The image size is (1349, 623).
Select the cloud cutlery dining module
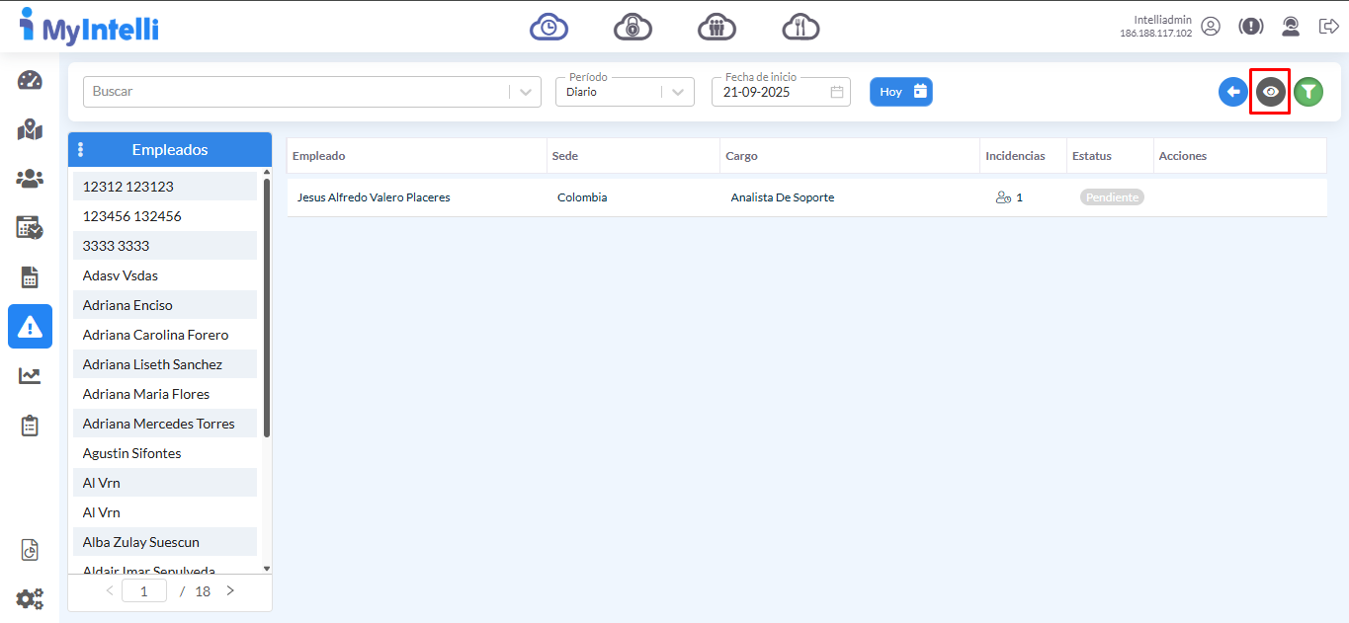point(801,27)
